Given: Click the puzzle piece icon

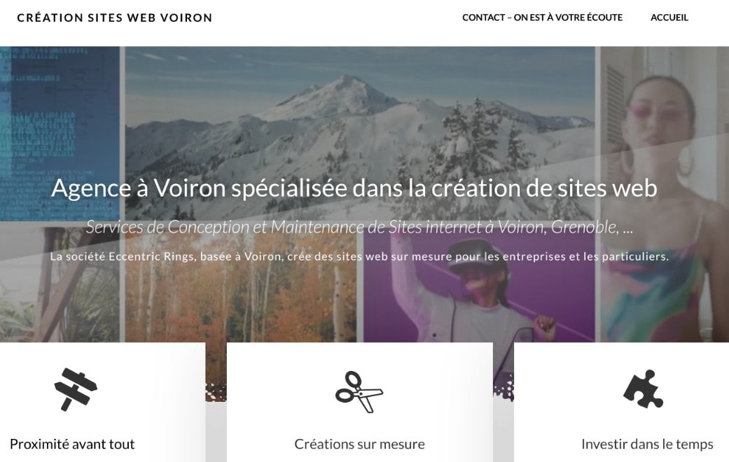Looking at the screenshot, I should tap(644, 389).
